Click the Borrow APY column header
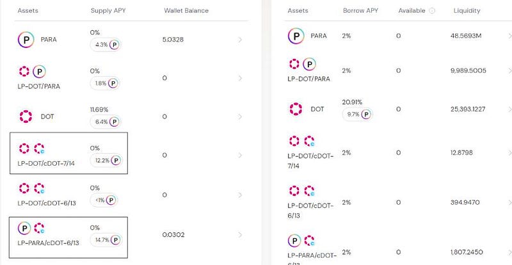512x265 pixels. click(x=362, y=11)
